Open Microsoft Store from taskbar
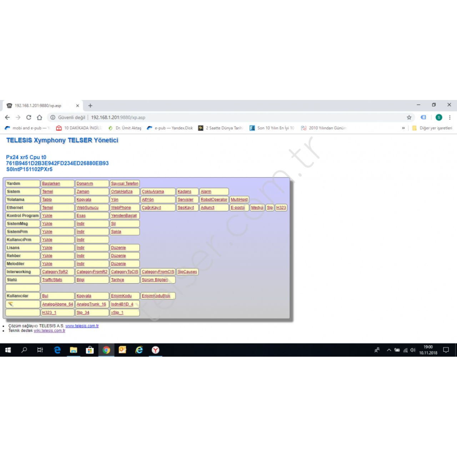The image size is (457, 457). tap(90, 350)
